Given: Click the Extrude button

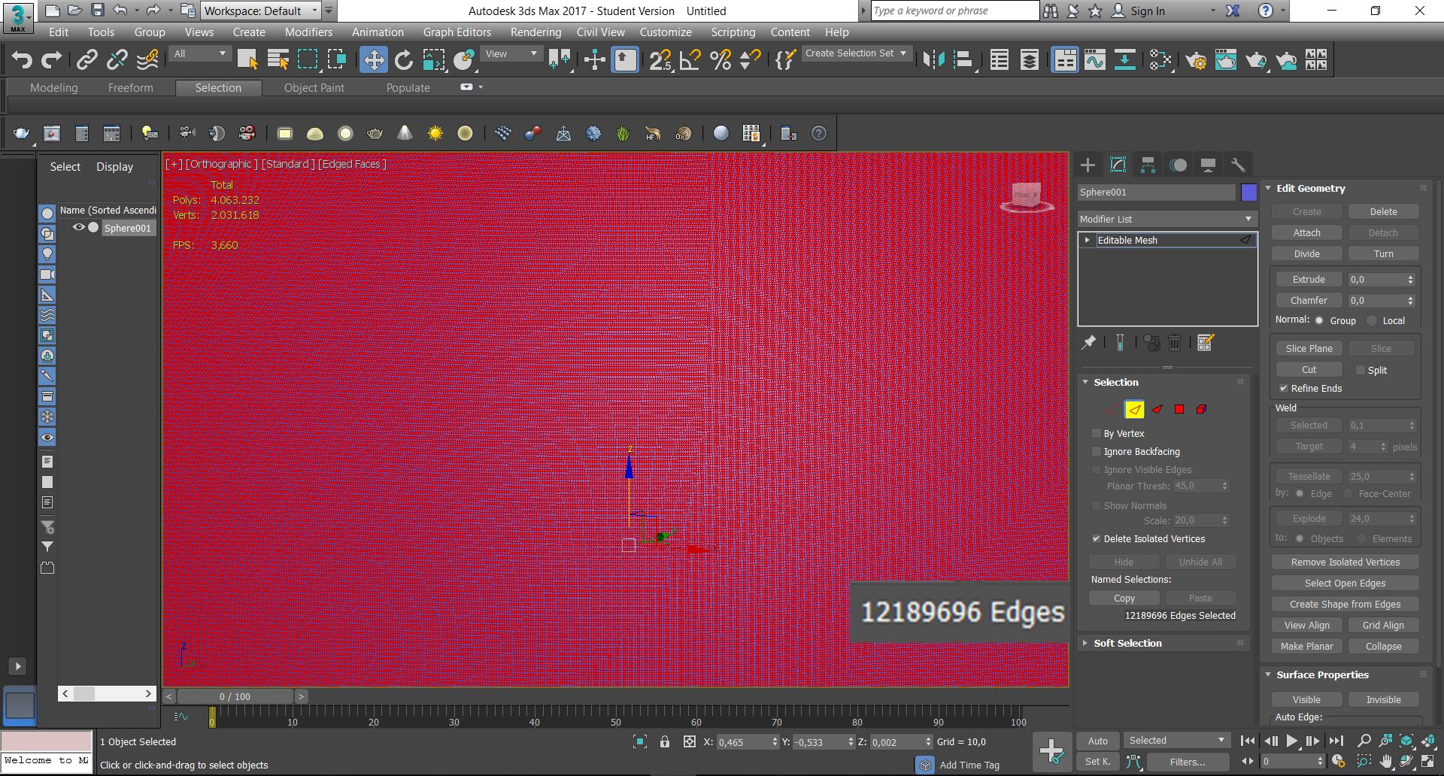Looking at the screenshot, I should (x=1309, y=279).
